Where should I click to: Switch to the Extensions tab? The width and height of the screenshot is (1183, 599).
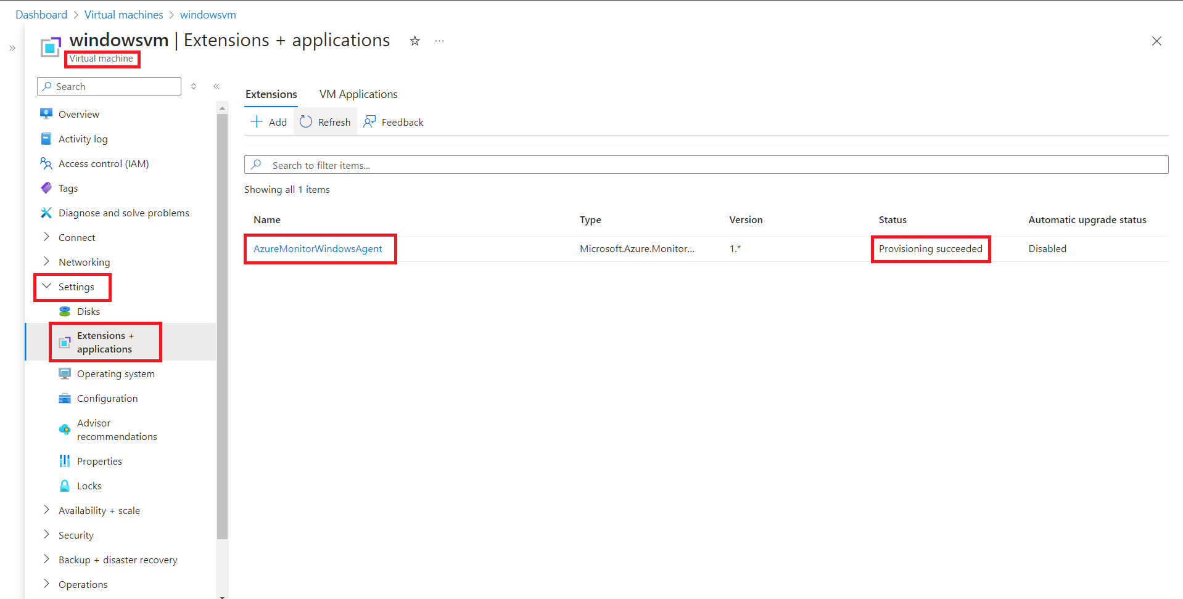(x=271, y=94)
